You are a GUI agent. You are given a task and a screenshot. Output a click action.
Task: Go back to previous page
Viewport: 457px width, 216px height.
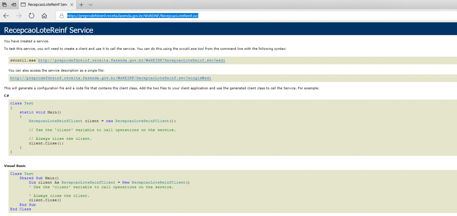tap(6, 16)
